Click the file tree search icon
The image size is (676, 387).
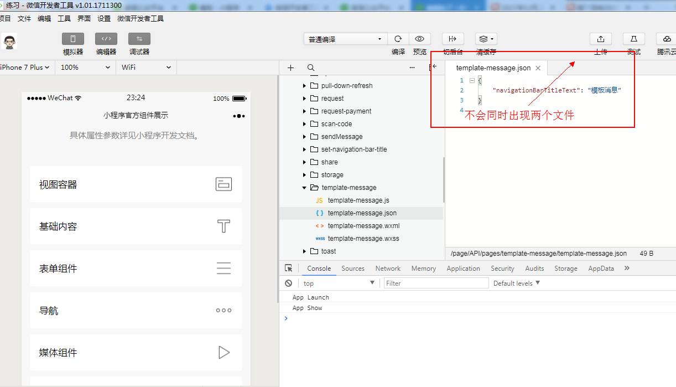click(x=311, y=68)
